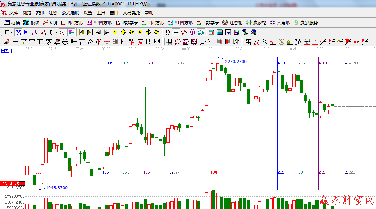Screen dimensions: 376x209
Task: Click the 行情 quotes button
Action: click(x=12, y=22)
